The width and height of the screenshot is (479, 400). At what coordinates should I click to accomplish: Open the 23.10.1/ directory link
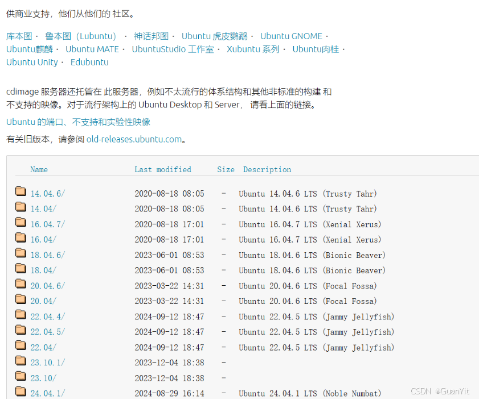pos(48,363)
